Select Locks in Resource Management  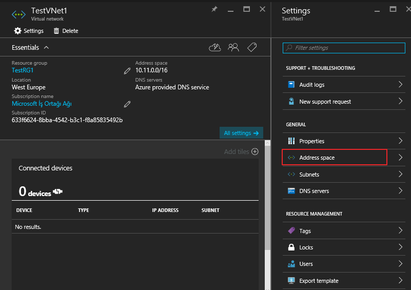click(344, 247)
